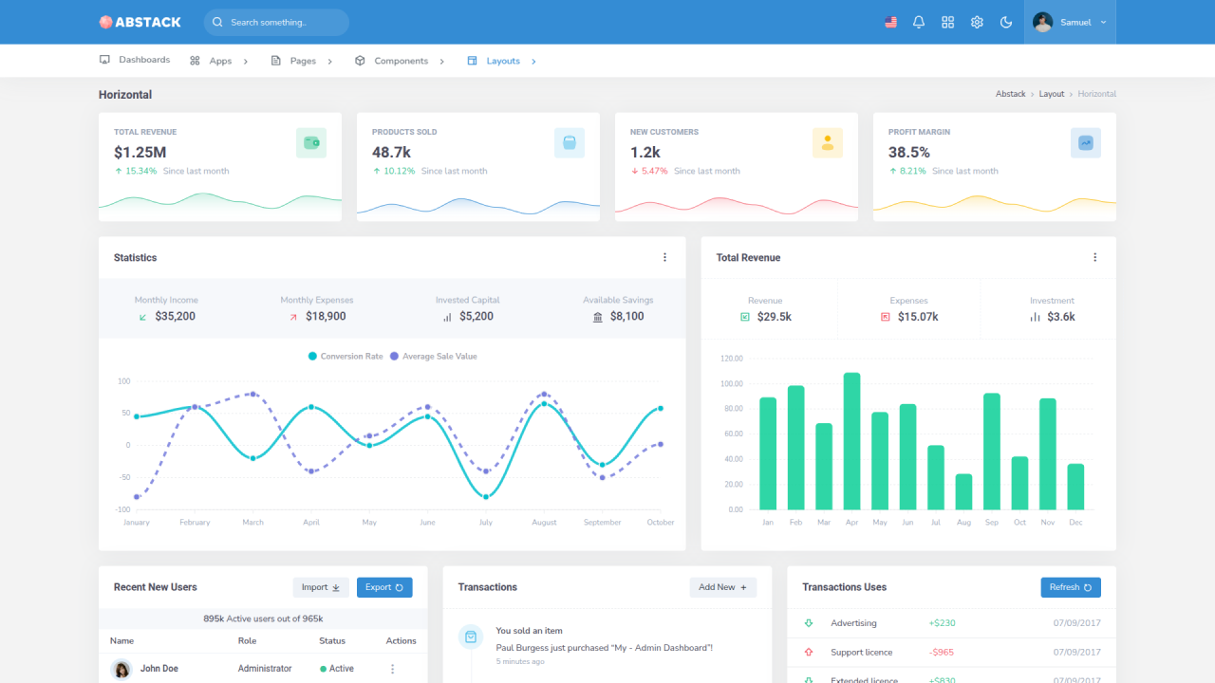Click the July Conversion Rate data point
This screenshot has width=1215, height=683.
pyautogui.click(x=486, y=496)
